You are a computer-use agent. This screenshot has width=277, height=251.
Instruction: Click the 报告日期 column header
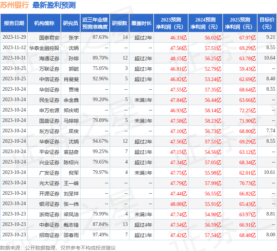pos(14,23)
